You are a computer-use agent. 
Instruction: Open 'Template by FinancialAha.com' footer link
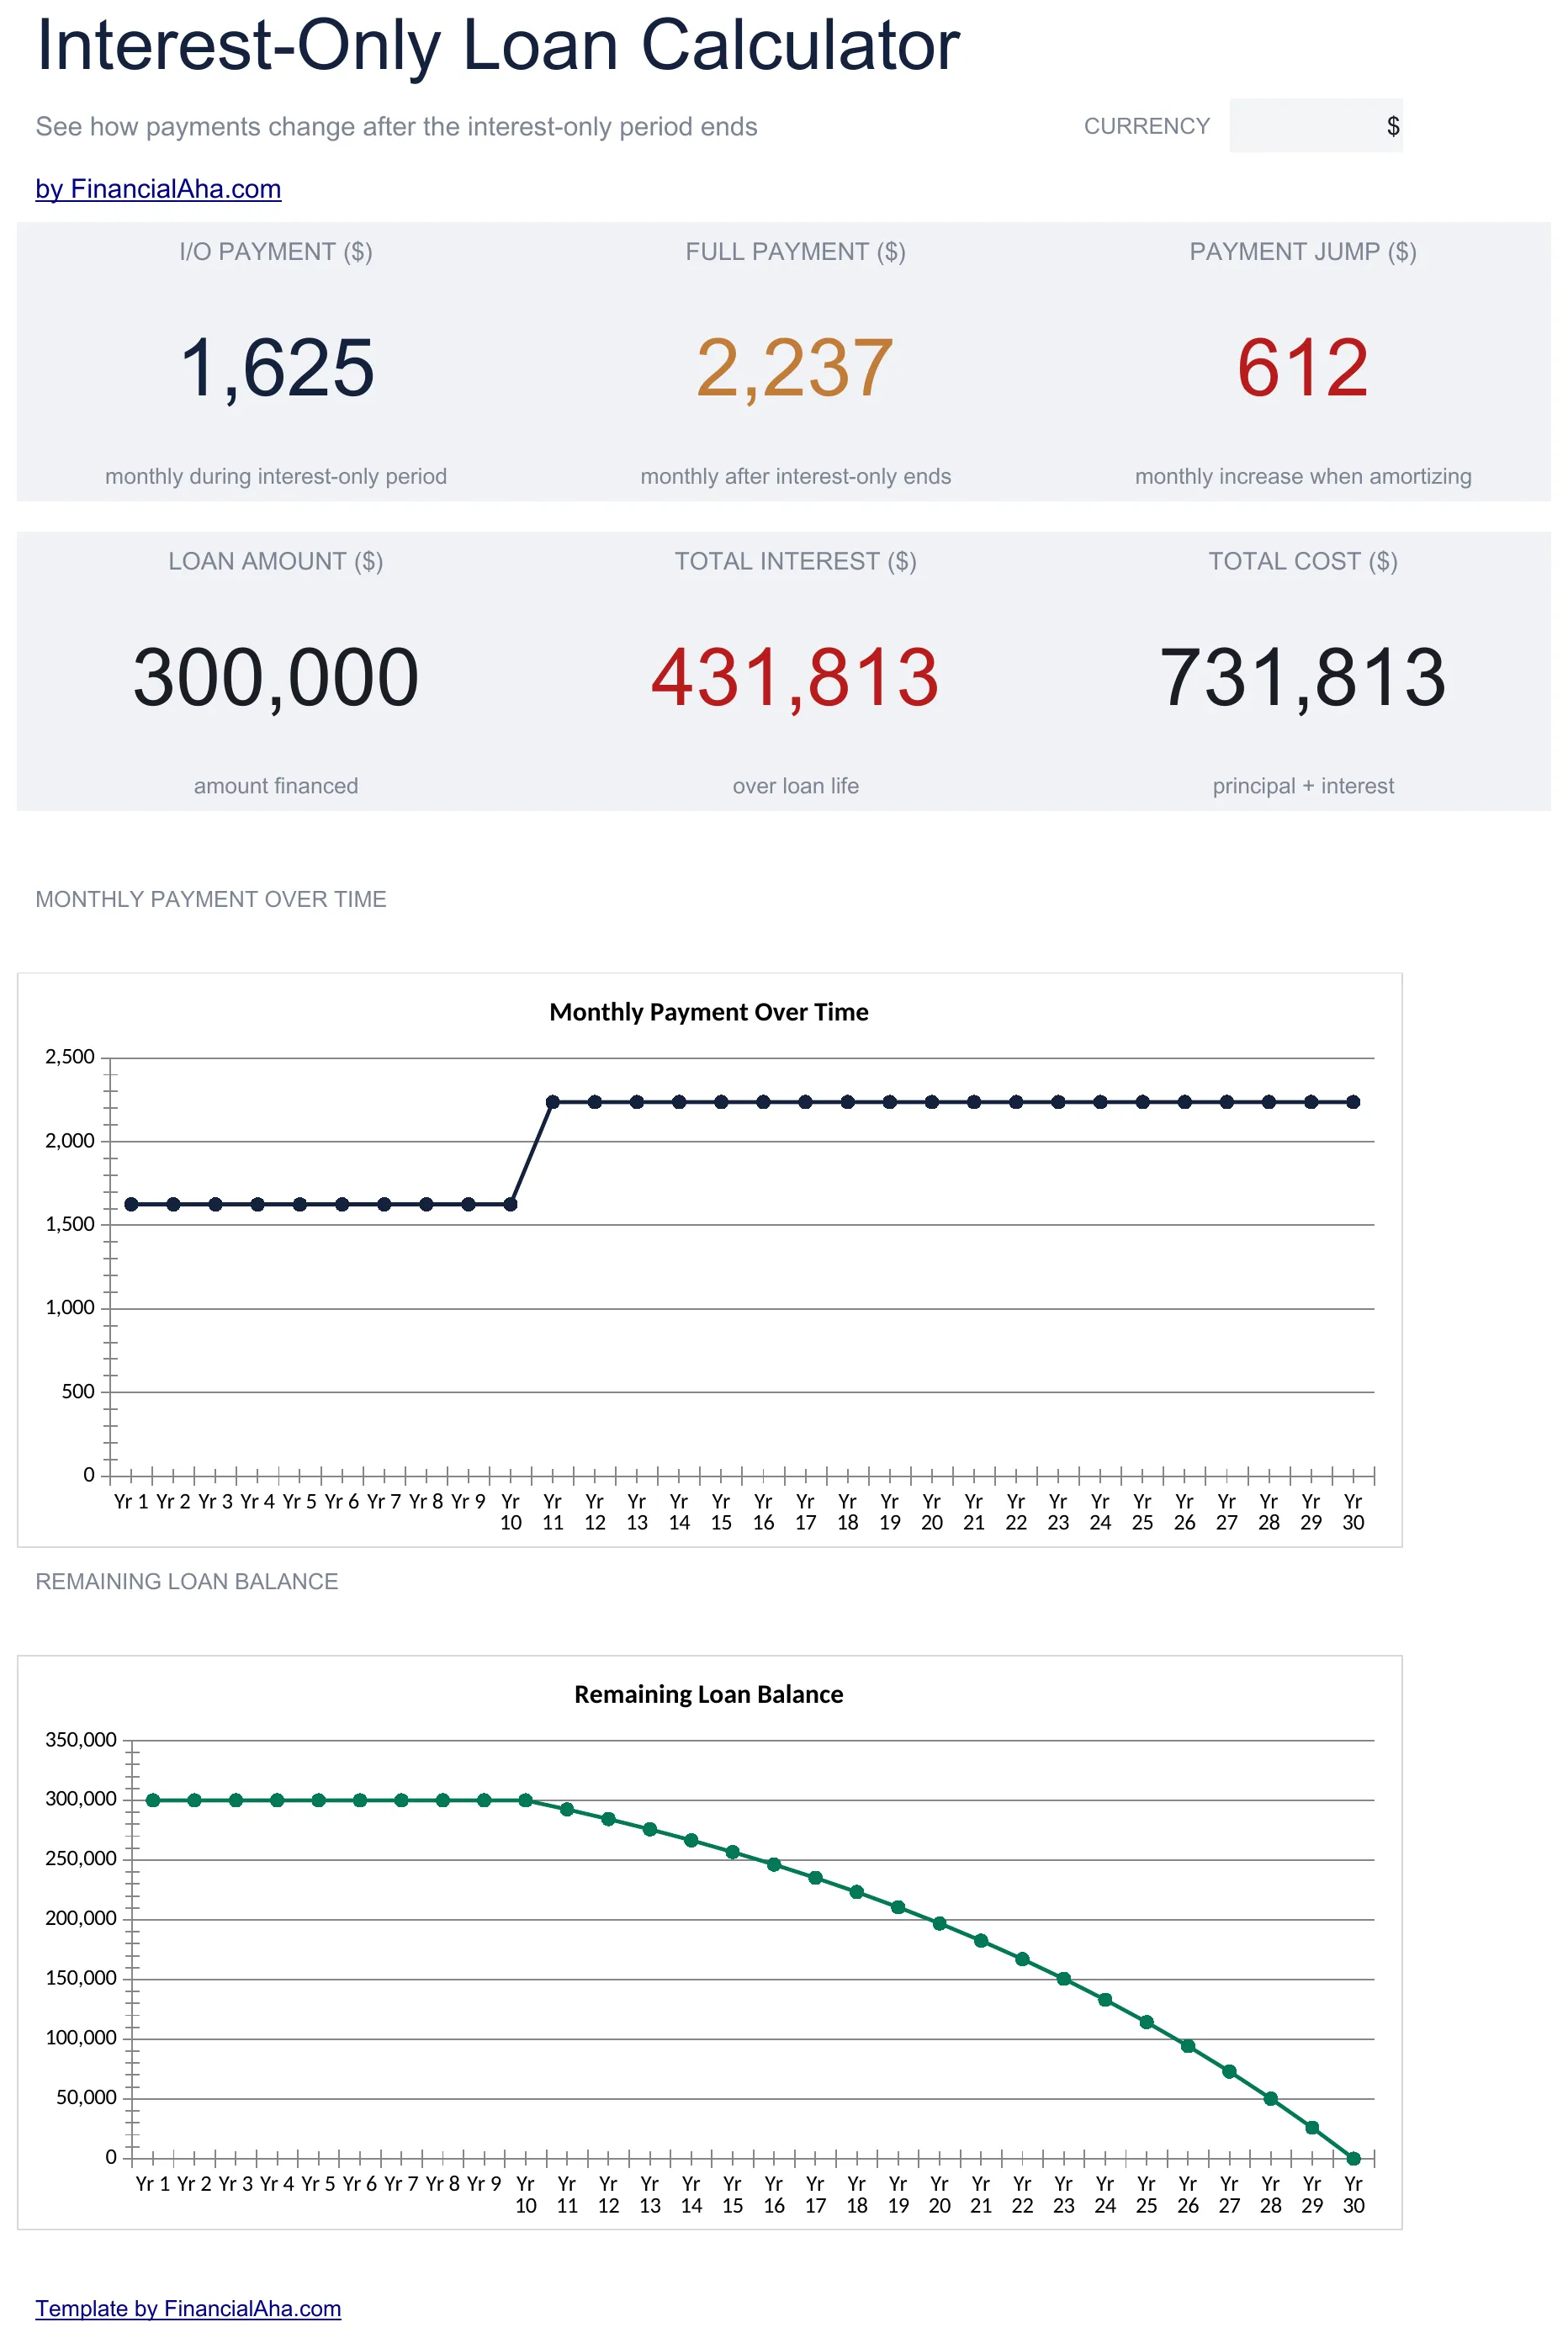tap(188, 2308)
